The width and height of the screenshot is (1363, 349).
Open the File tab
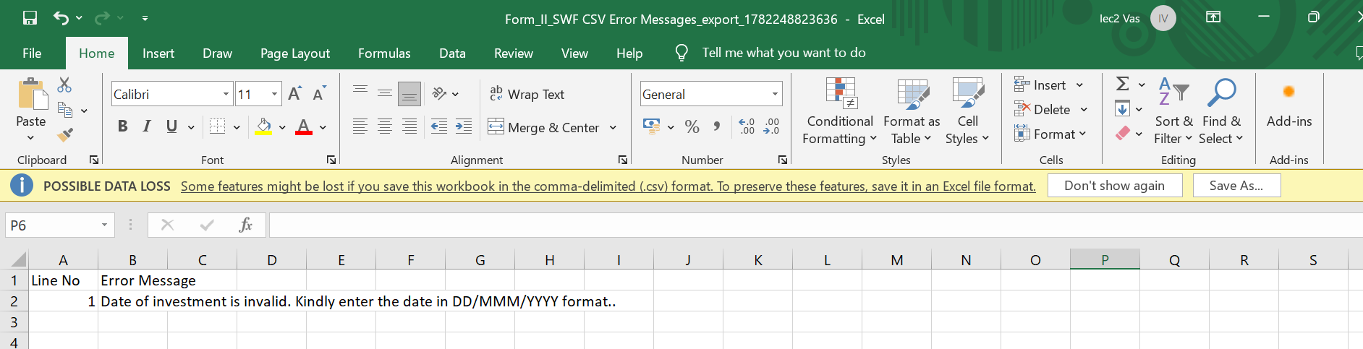[x=32, y=53]
